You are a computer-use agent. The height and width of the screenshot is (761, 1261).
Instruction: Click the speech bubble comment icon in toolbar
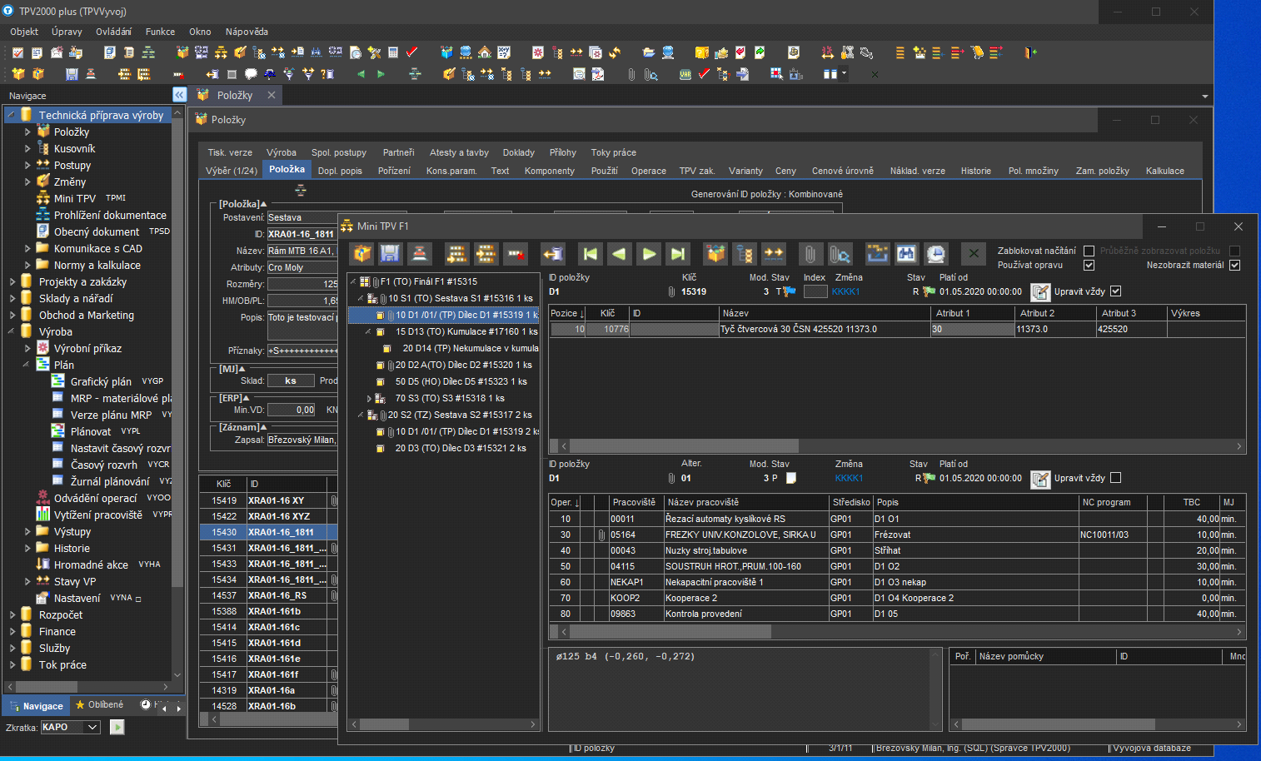click(x=251, y=74)
